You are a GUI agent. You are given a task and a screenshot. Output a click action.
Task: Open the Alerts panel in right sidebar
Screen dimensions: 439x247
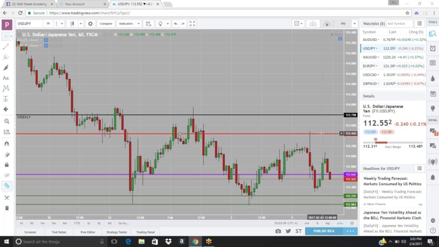click(x=433, y=48)
